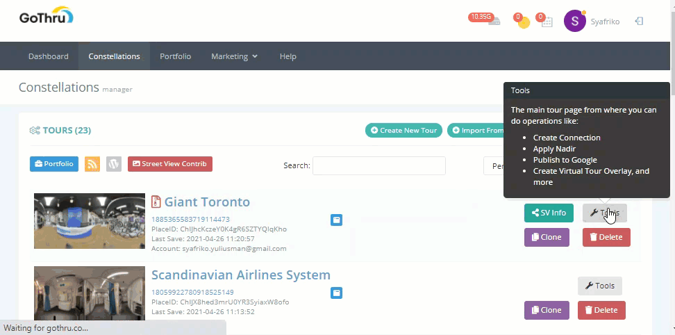Click the ID link 1885365583719114473
The image size is (675, 335).
pos(191,219)
